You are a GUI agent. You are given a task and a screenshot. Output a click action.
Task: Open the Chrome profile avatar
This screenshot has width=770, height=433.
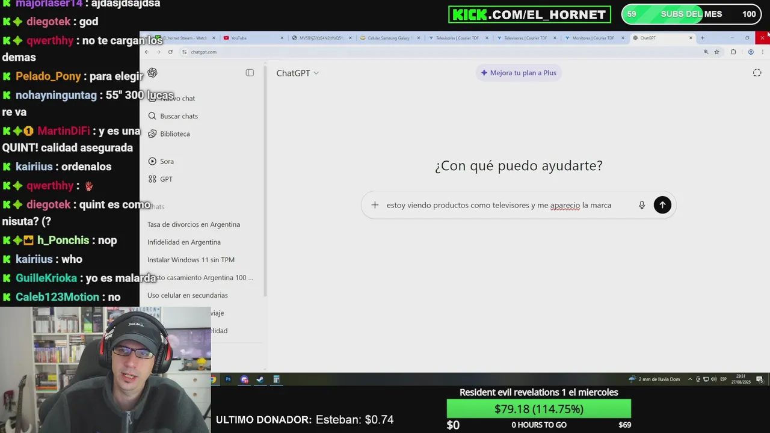pos(751,52)
